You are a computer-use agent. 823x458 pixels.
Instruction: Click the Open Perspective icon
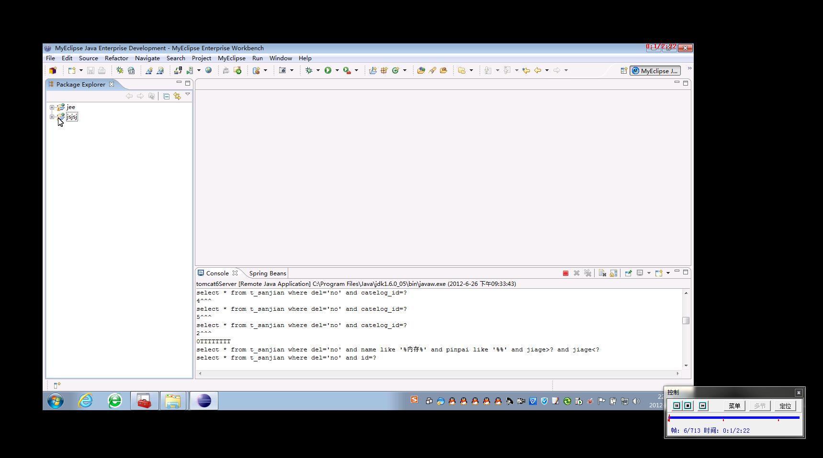[624, 71]
